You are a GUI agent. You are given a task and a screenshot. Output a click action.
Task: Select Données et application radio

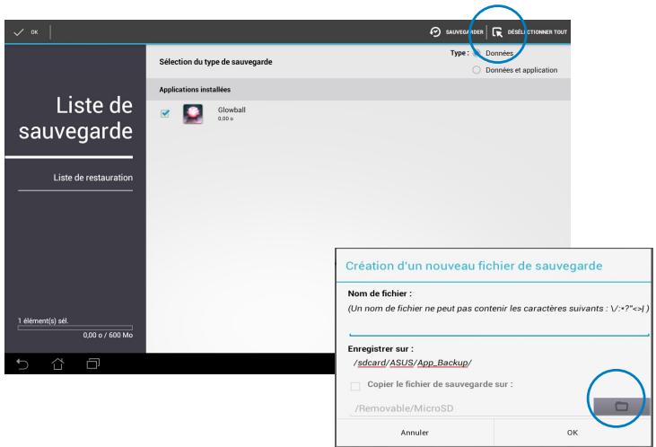pos(477,70)
